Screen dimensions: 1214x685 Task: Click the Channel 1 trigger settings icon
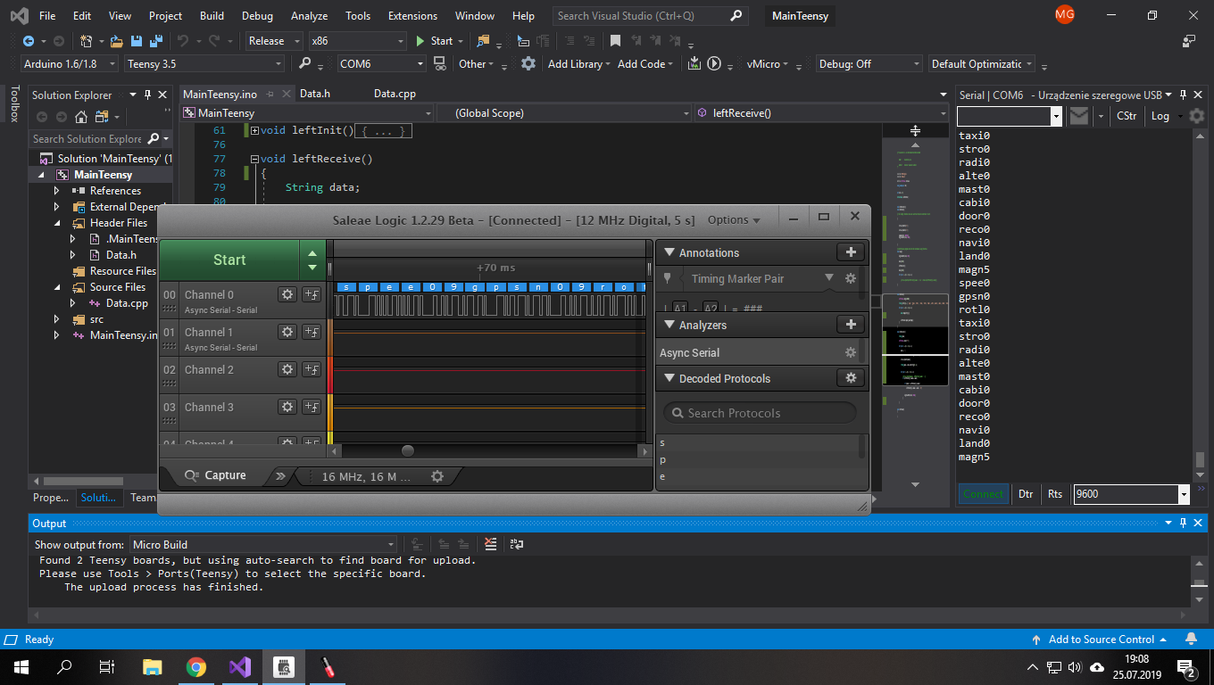(x=312, y=332)
